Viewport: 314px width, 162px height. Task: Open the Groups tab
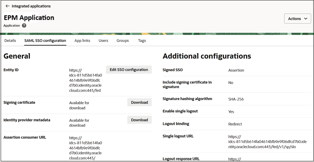122,41
